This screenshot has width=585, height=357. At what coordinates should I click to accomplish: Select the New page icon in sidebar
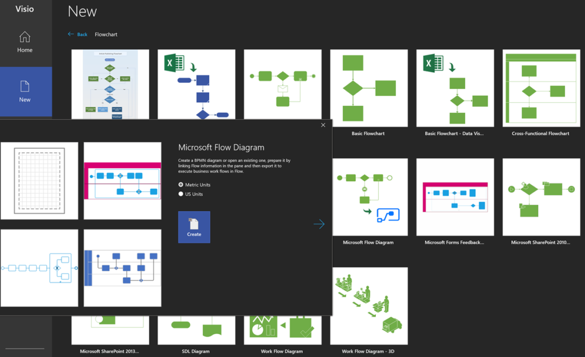tap(25, 87)
